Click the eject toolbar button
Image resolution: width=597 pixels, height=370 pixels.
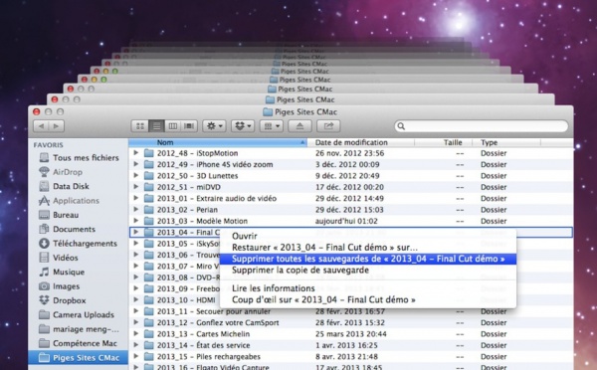coord(299,126)
